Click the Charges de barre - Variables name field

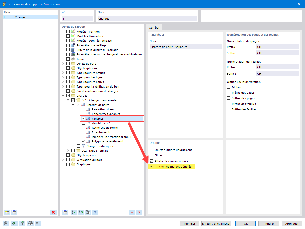pyautogui.click(x=186, y=47)
